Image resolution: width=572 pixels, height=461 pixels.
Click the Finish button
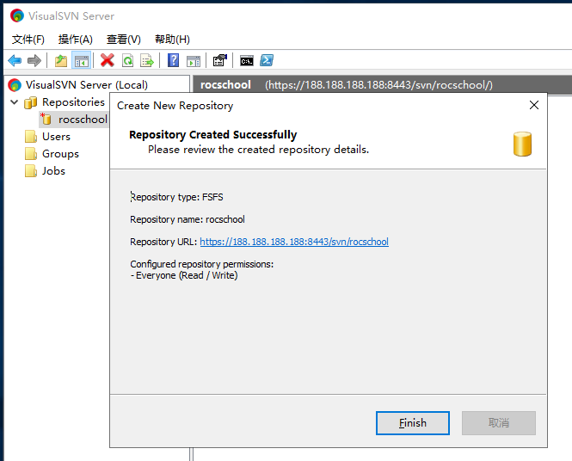pos(413,423)
